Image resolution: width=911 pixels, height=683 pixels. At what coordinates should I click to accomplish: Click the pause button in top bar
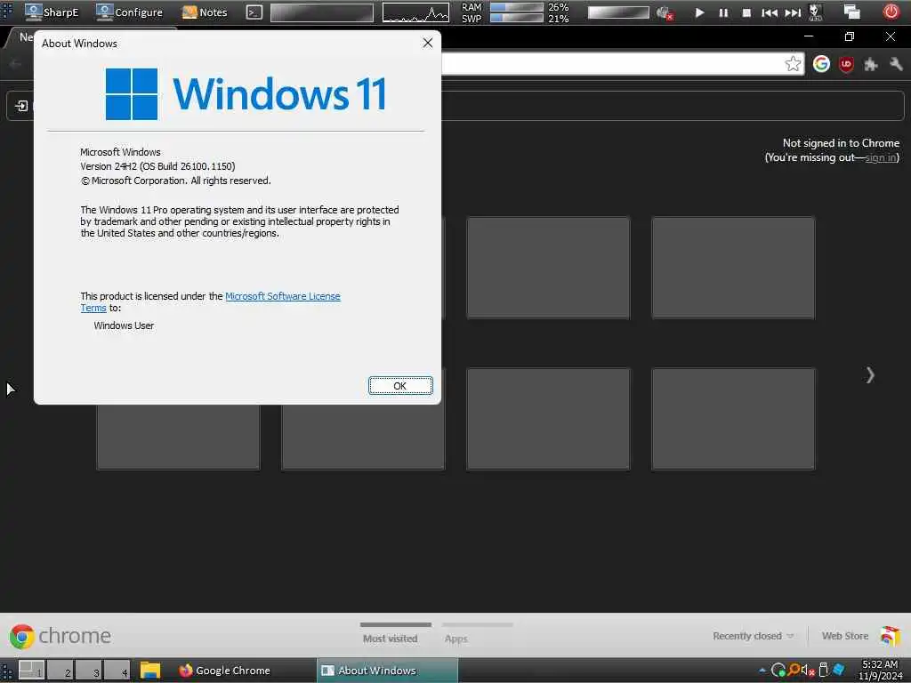coord(723,12)
